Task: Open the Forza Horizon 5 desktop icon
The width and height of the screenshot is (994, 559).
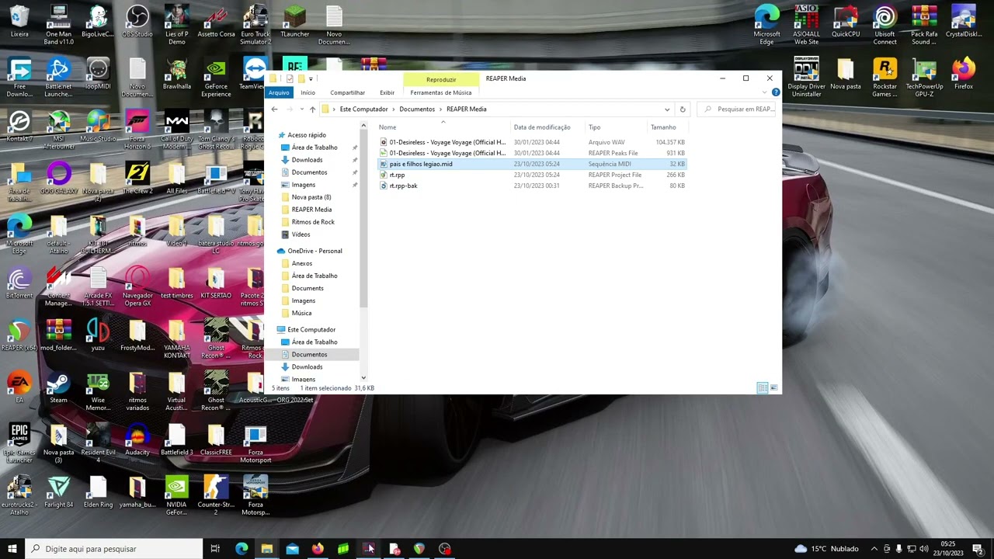Action: pos(137,130)
